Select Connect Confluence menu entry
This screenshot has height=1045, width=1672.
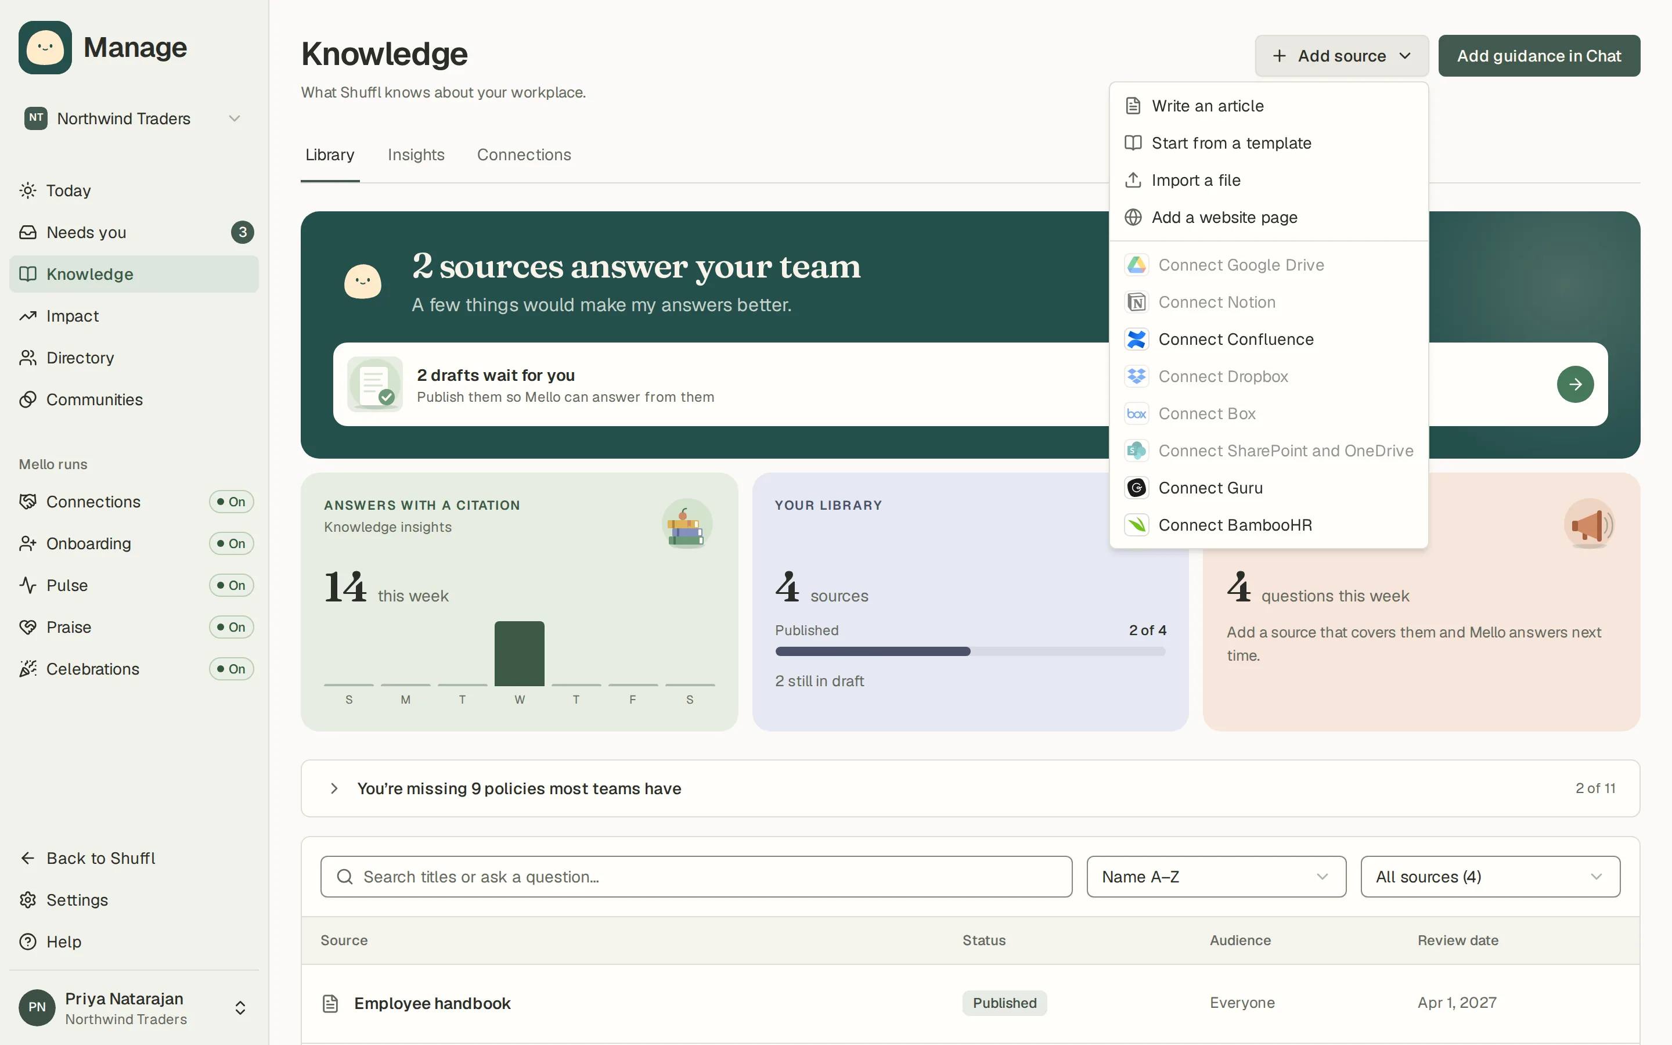click(1269, 340)
